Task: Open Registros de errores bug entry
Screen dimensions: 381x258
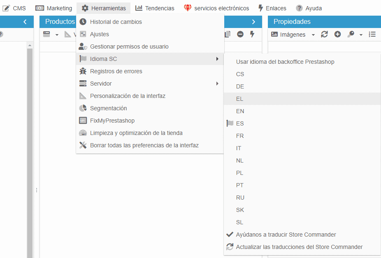Action: tap(116, 71)
